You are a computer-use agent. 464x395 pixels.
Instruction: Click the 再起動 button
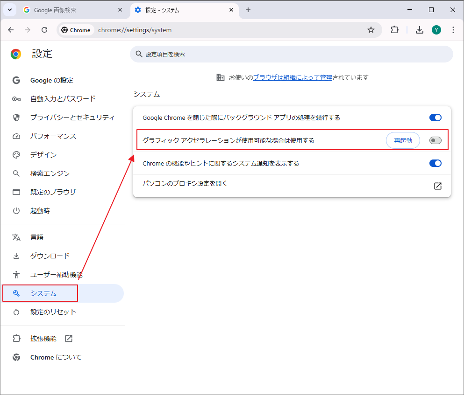(403, 140)
